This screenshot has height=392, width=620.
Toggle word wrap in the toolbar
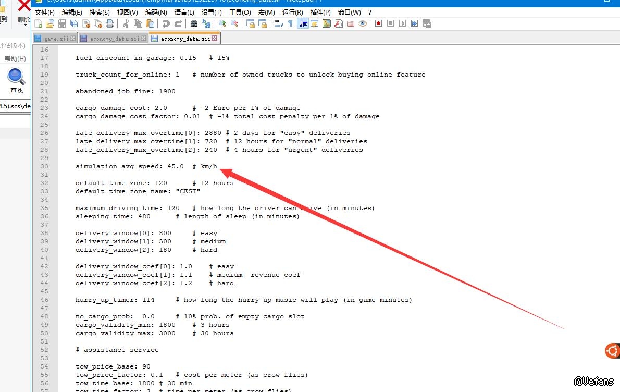pyautogui.click(x=278, y=24)
